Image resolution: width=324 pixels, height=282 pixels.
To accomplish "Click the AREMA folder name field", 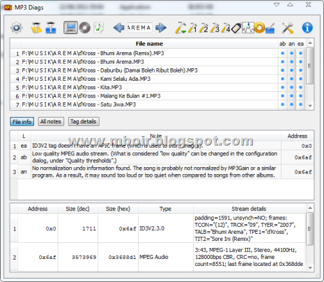I will (139, 28).
